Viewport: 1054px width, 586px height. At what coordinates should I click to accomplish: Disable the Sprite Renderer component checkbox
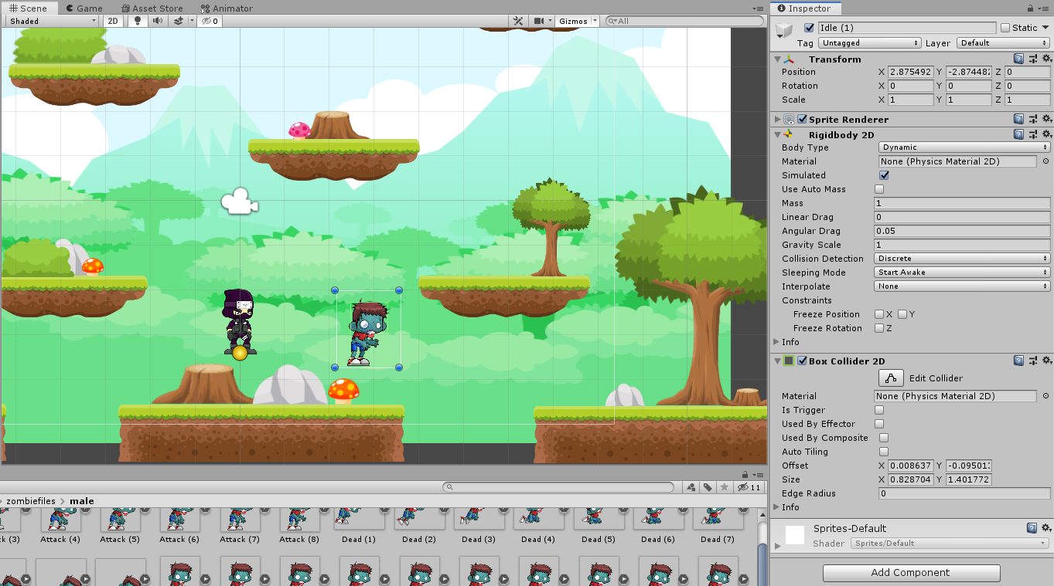click(x=803, y=119)
